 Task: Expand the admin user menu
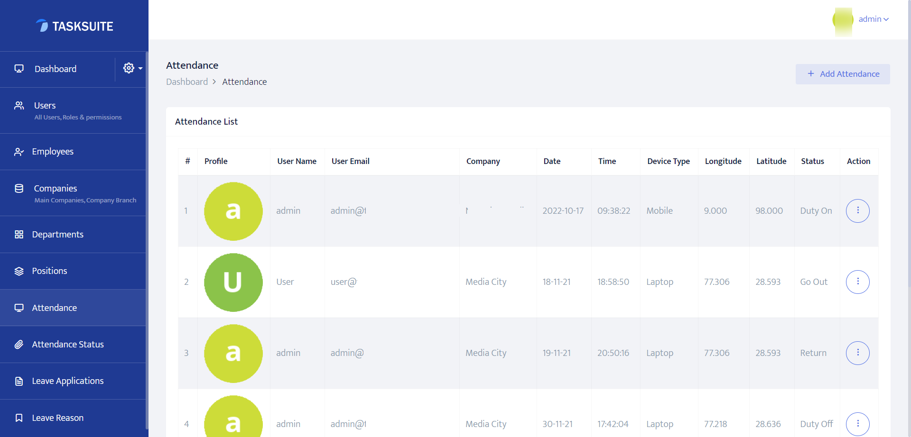(x=874, y=19)
